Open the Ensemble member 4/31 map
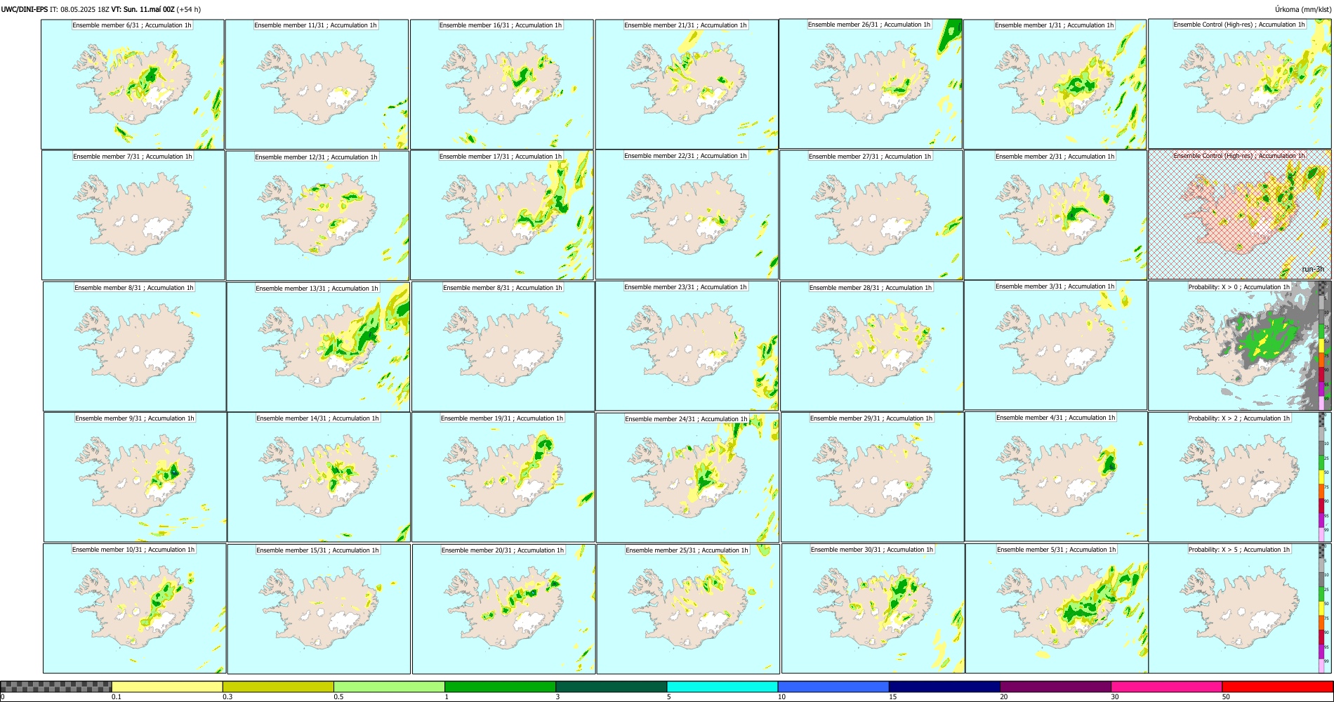 pos(1056,477)
